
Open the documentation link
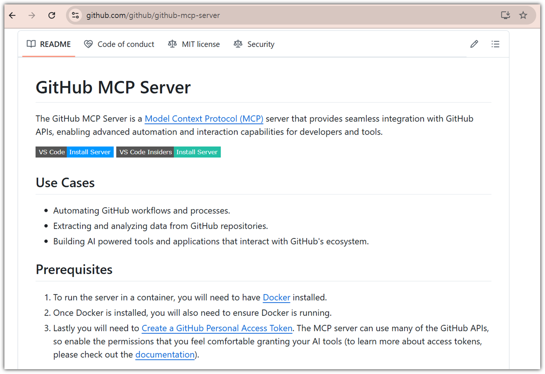(165, 355)
